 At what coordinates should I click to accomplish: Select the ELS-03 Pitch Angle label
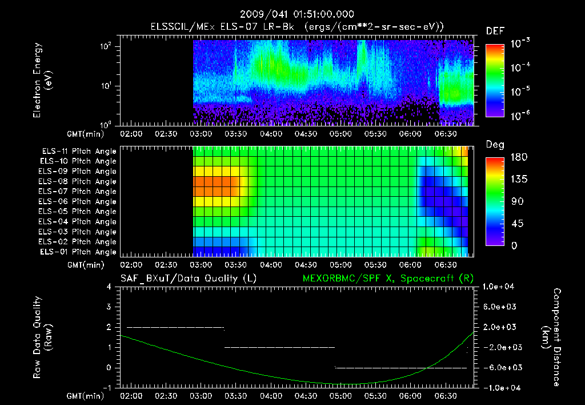pyautogui.click(x=77, y=232)
